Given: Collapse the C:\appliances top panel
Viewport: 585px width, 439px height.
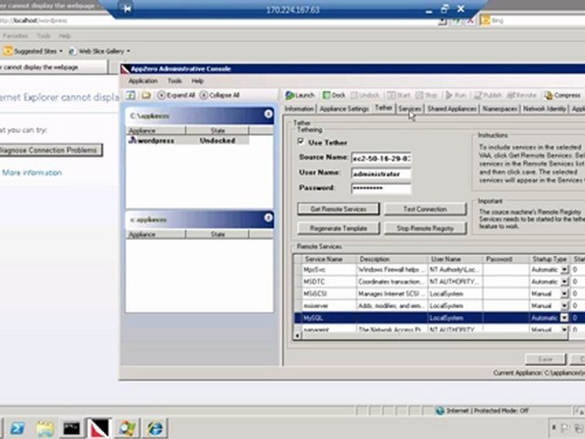Looking at the screenshot, I should [x=268, y=114].
